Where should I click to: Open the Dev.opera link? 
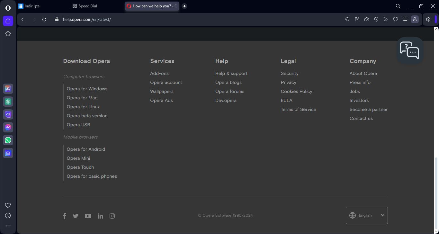pyautogui.click(x=226, y=100)
